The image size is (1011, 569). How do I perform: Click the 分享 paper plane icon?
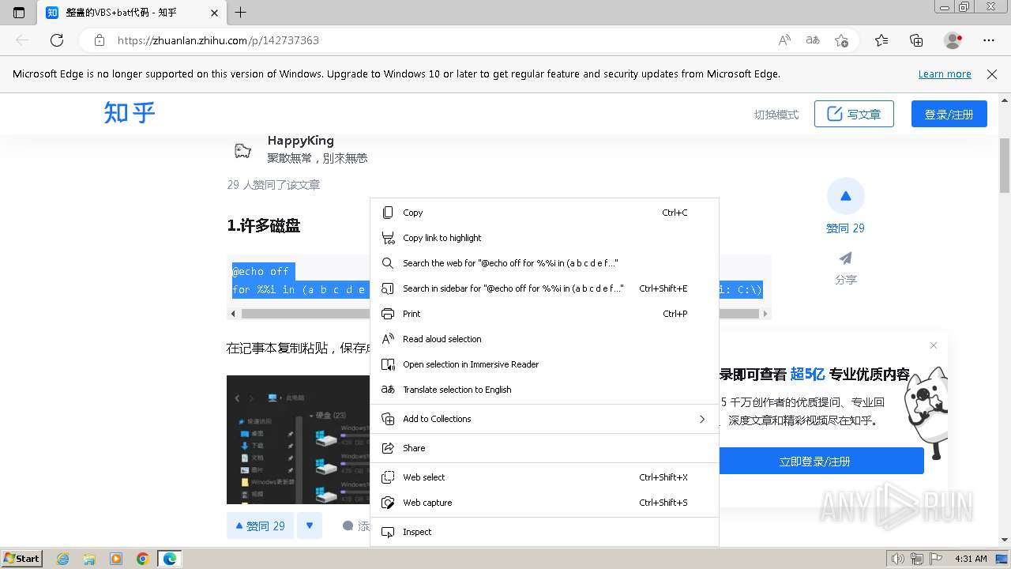[x=846, y=258]
